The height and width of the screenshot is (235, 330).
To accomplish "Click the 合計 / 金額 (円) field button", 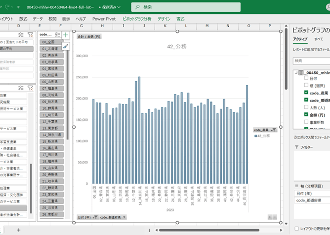I will tap(89, 37).
